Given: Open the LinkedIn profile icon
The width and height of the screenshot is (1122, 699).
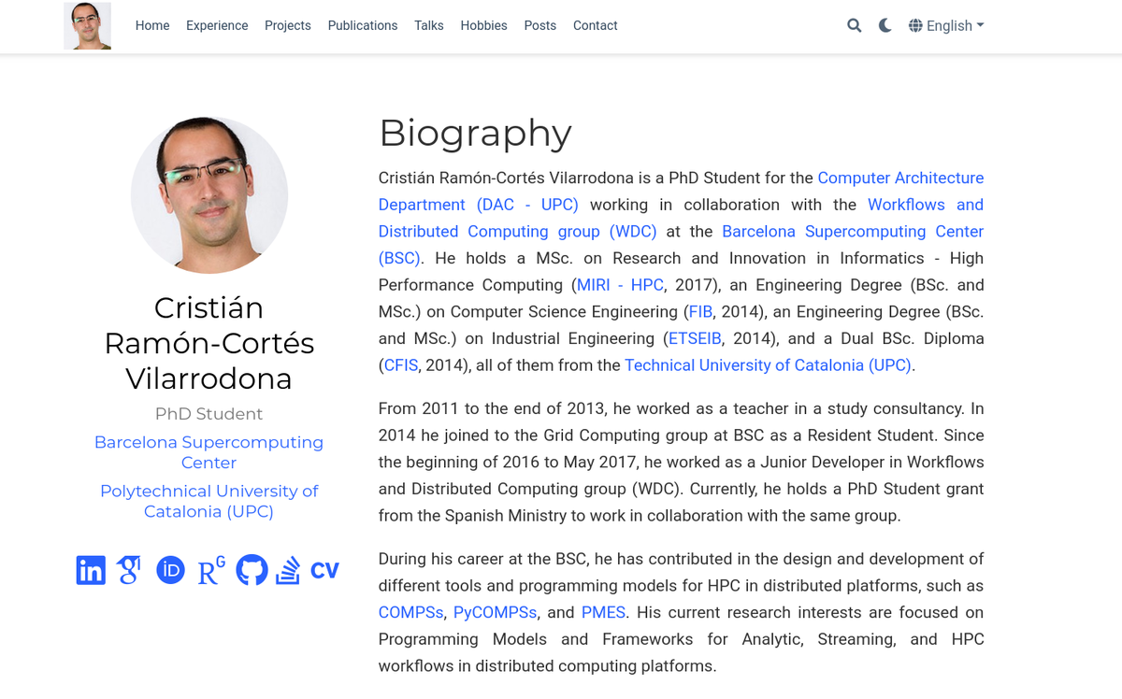Looking at the screenshot, I should pyautogui.click(x=91, y=569).
